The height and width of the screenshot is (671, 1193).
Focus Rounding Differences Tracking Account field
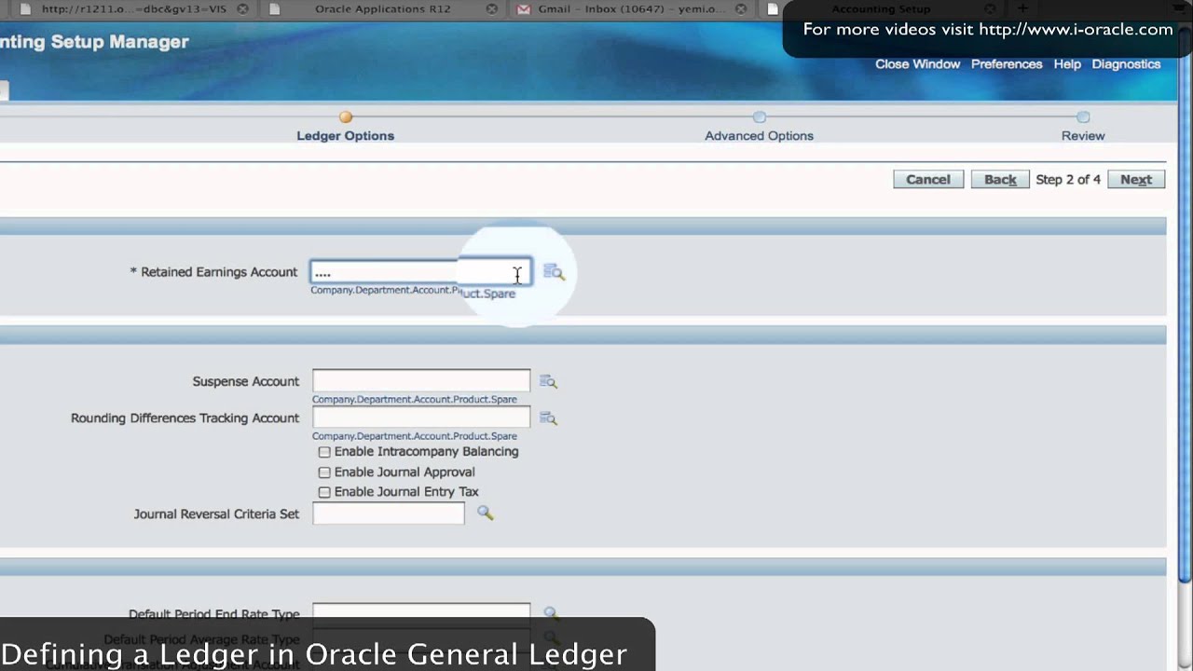click(421, 418)
